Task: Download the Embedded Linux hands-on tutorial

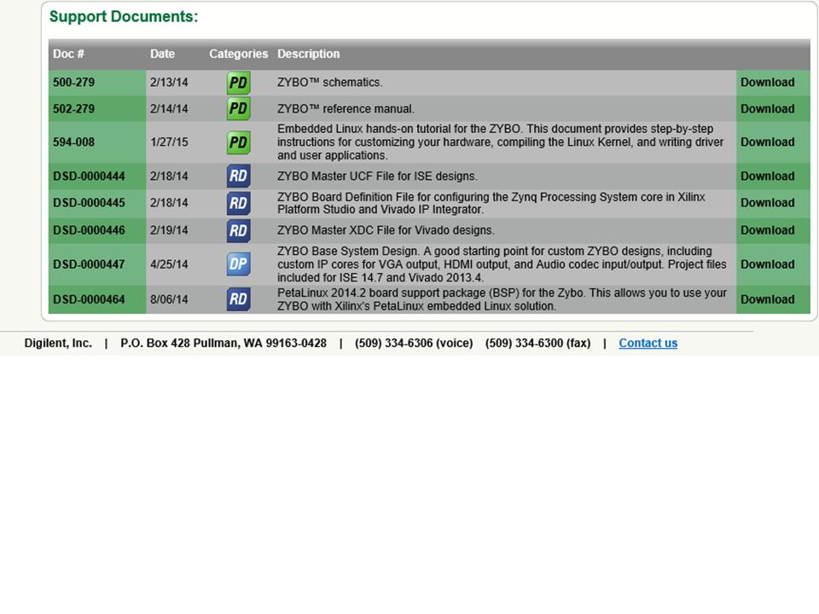Action: [767, 142]
